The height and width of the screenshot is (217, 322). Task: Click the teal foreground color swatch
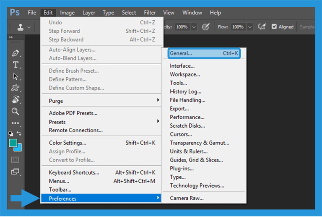tap(13, 143)
